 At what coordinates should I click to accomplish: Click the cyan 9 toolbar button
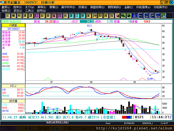point(83,16)
